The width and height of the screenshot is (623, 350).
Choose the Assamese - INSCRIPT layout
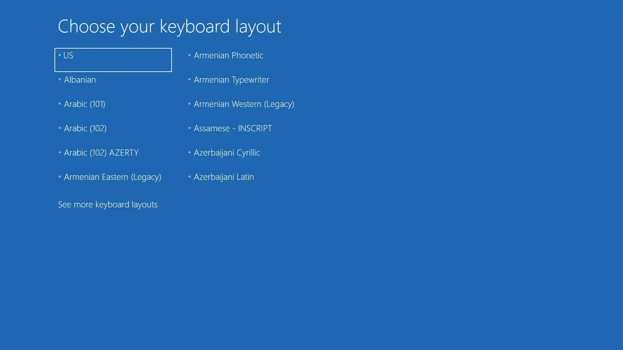point(233,128)
